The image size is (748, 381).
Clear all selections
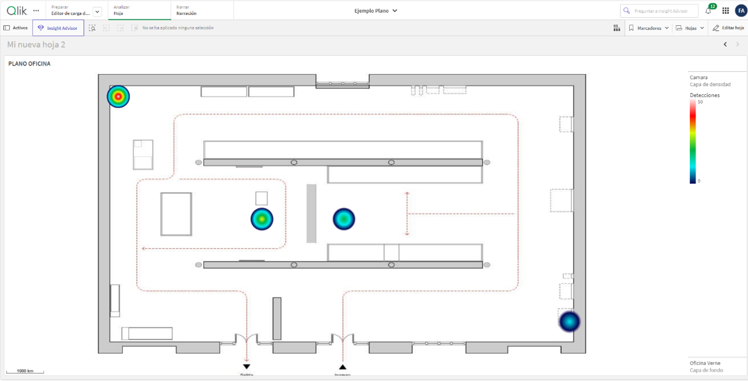[x=134, y=28]
